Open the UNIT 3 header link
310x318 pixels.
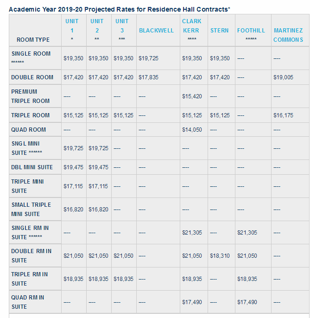coord(122,26)
